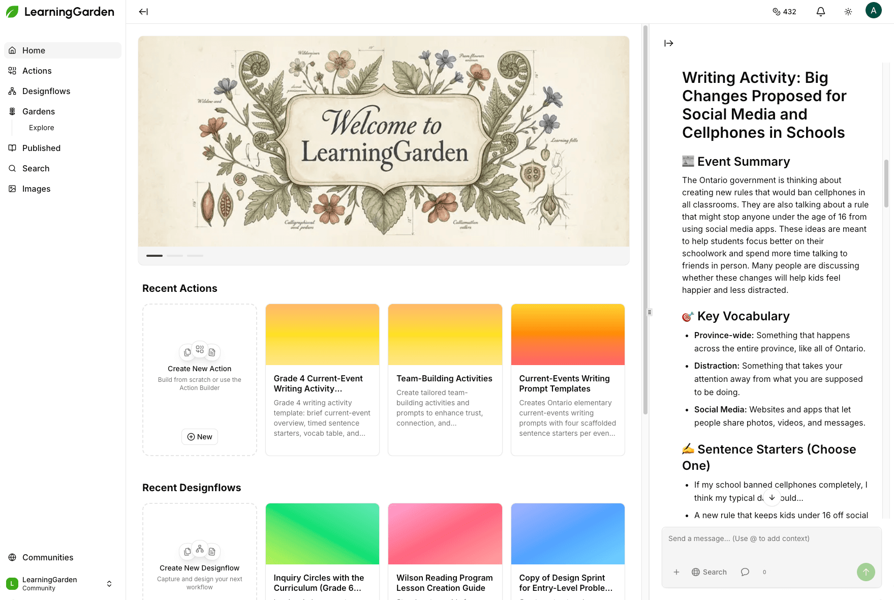The height and width of the screenshot is (600, 894).
Task: Click the LearningGarden leaf logo
Action: pos(12,12)
